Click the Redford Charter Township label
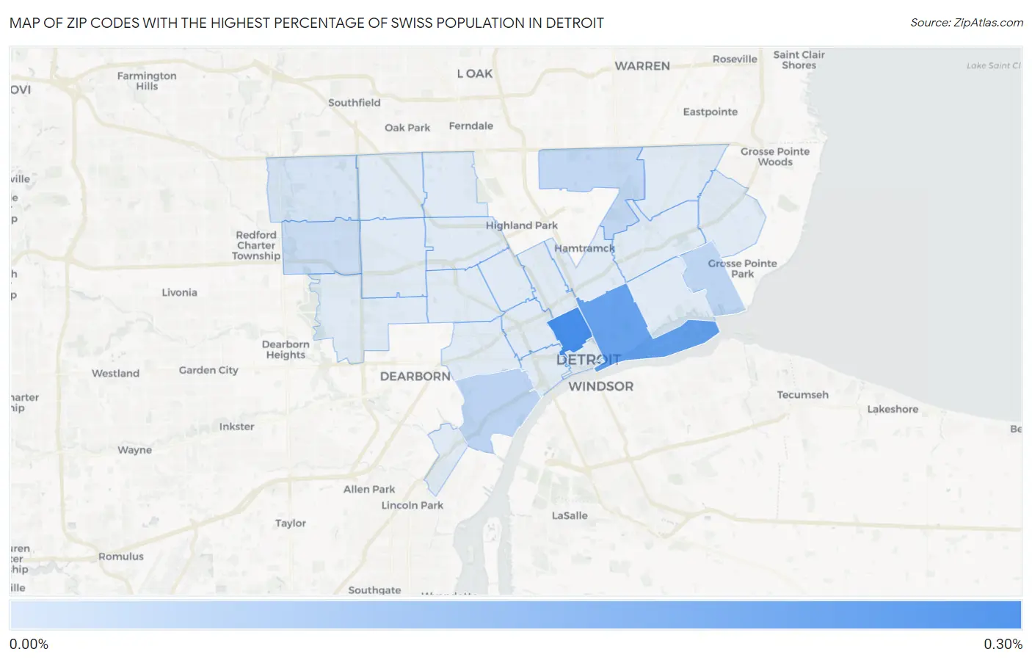Viewport: 1032px width, 660px height. coord(256,245)
